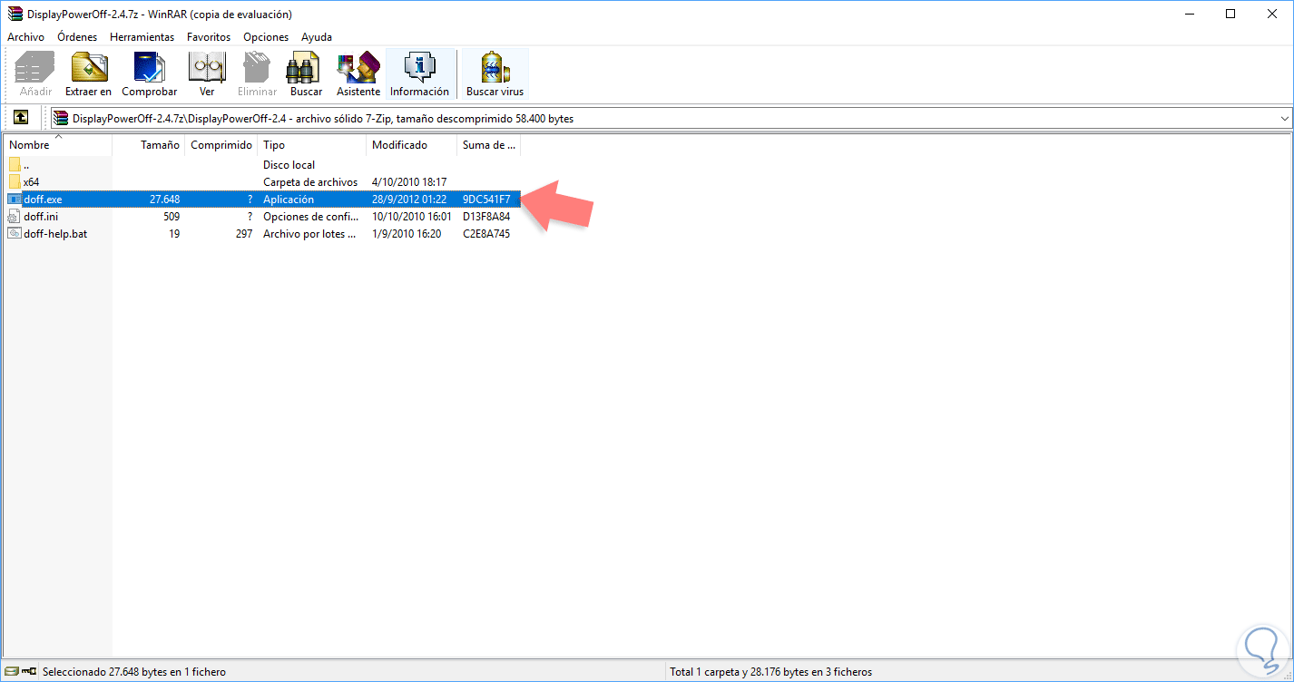Click the date 10/10/2010 16:01

click(x=412, y=216)
